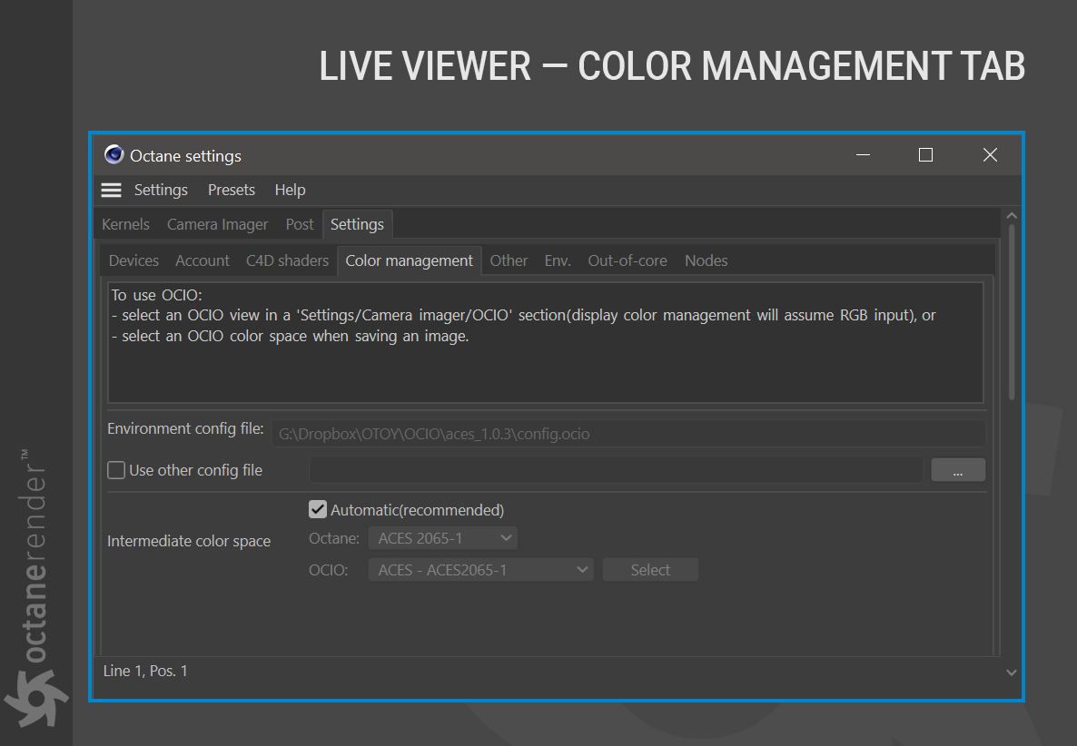The width and height of the screenshot is (1077, 746).
Task: Click inside the OCIO instructions text box
Action: pyautogui.click(x=546, y=342)
